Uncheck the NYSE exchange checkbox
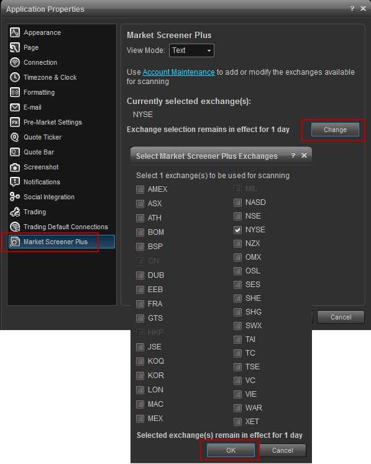371x464 pixels. tap(237, 230)
